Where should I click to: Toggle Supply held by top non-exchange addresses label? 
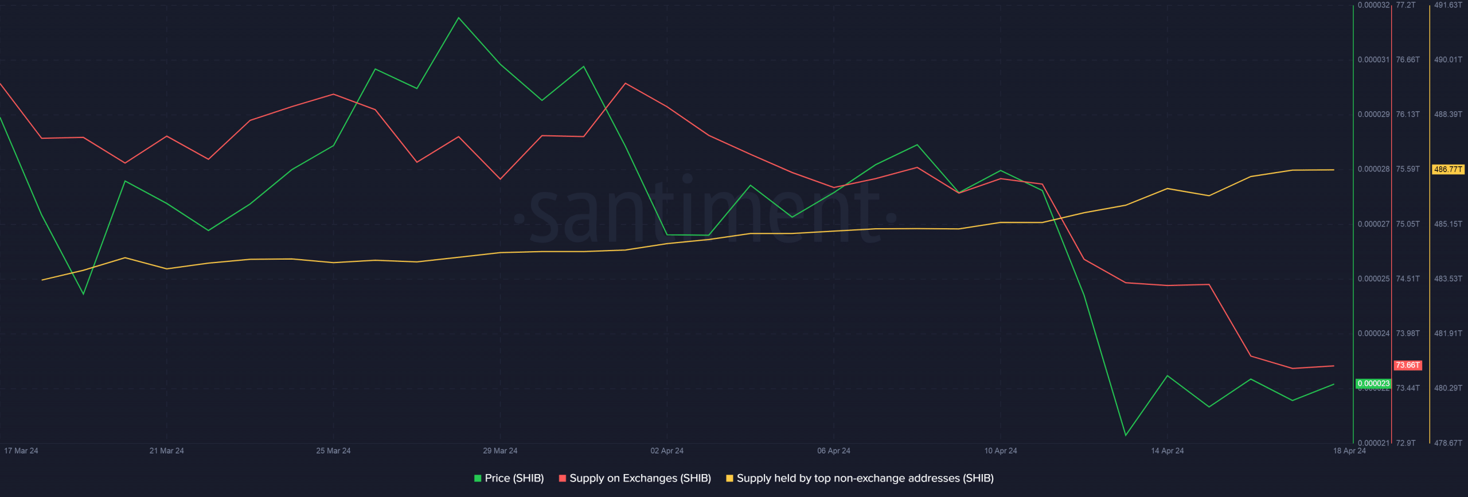click(865, 478)
